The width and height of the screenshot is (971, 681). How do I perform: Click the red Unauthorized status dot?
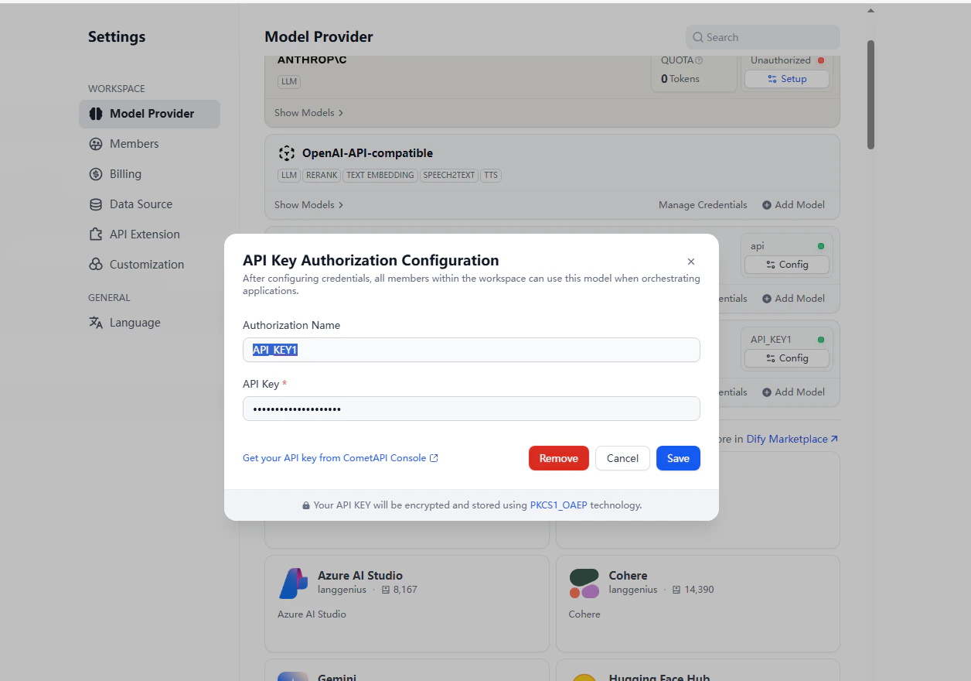tap(821, 59)
